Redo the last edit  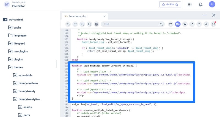pos(75,24)
